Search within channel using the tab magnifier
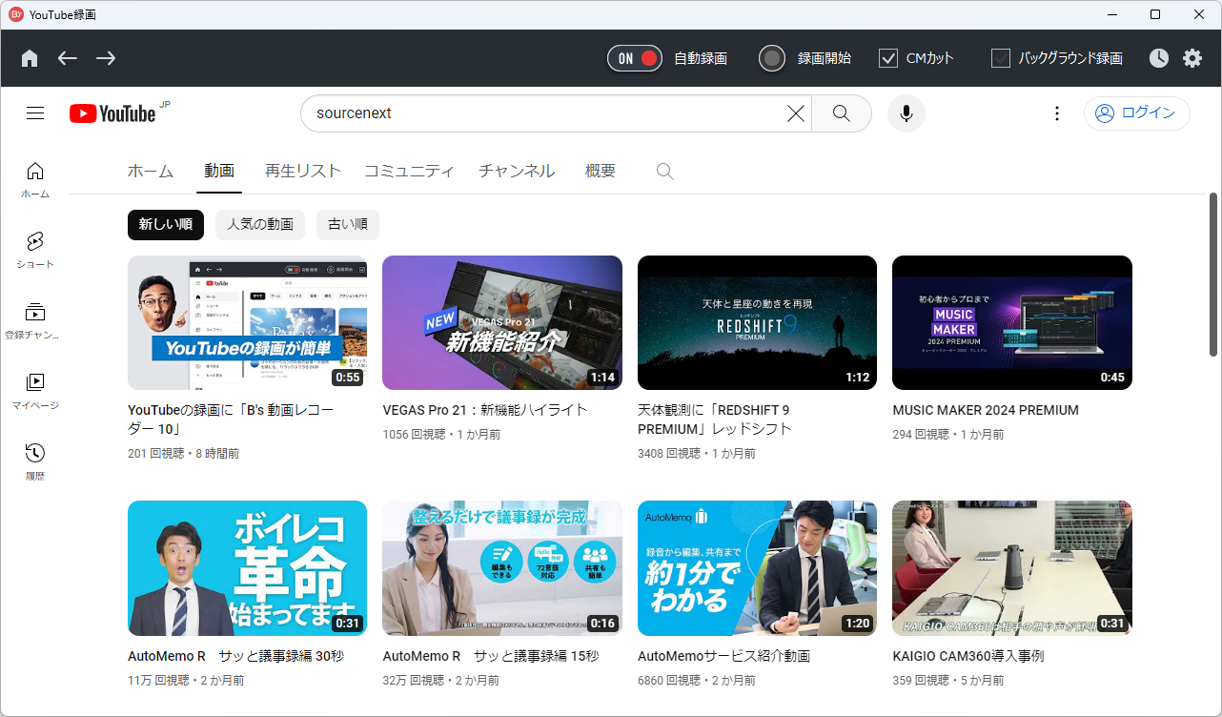The image size is (1222, 717). 665,172
